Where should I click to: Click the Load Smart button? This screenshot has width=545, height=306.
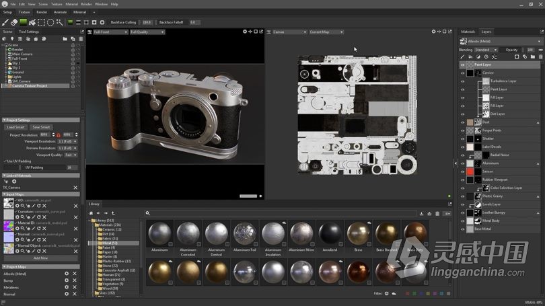point(15,127)
